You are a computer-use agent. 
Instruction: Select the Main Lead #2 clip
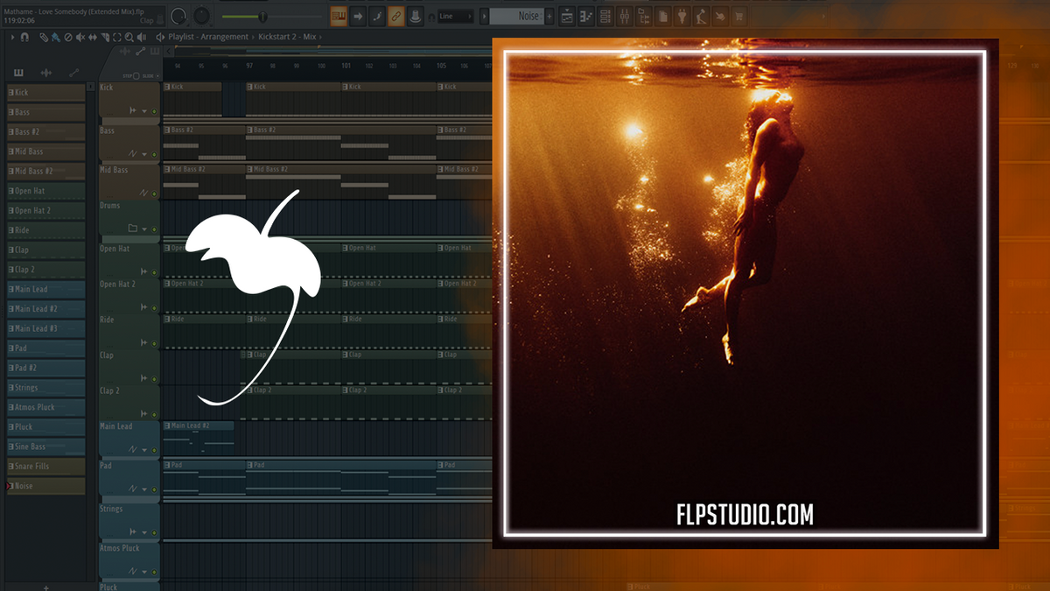coord(197,426)
